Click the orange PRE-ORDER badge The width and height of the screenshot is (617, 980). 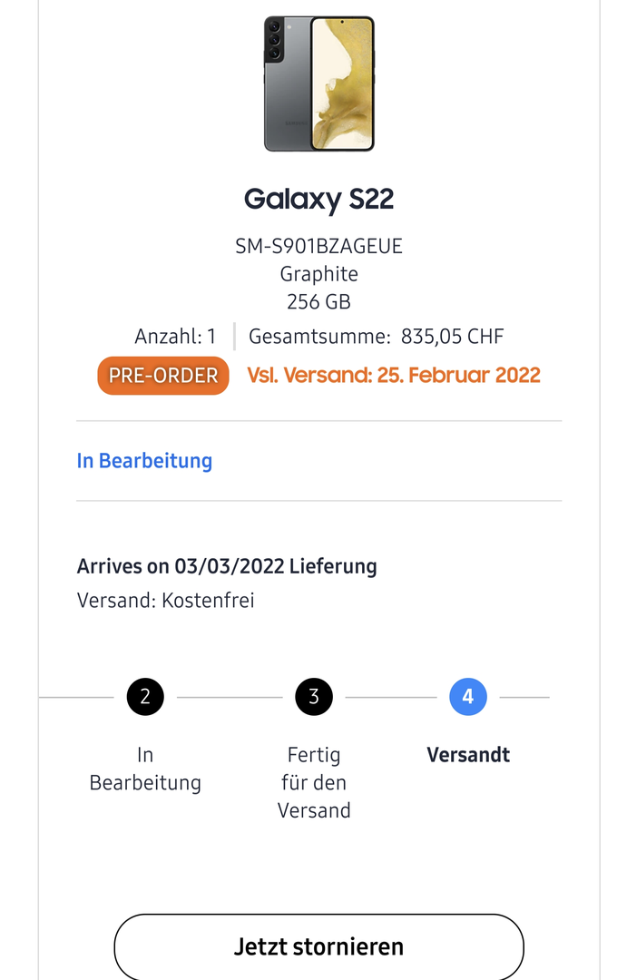pyautogui.click(x=163, y=376)
